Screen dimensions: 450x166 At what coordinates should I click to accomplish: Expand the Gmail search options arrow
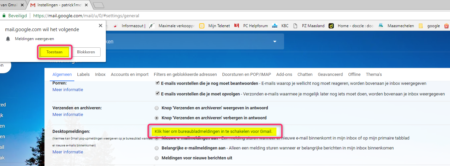coord(274,41)
